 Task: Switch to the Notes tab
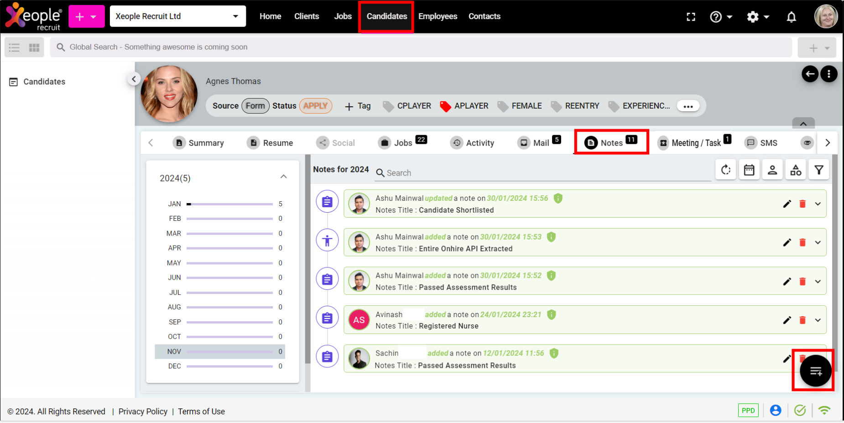click(x=610, y=142)
